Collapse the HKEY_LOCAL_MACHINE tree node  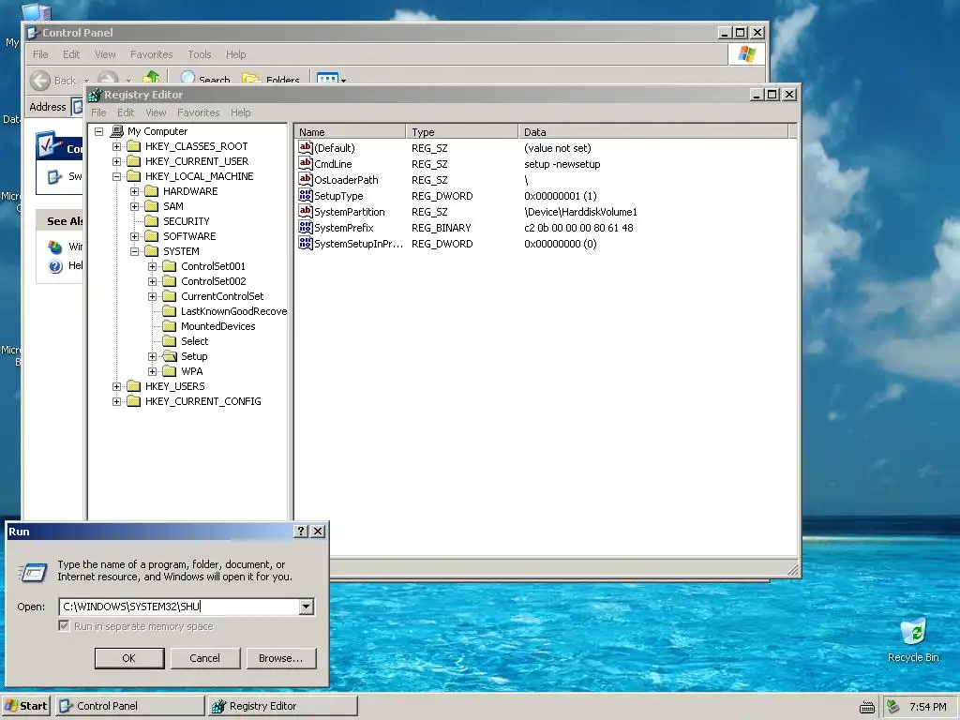point(116,176)
